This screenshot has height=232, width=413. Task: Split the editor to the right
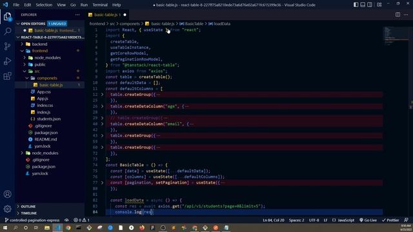pyautogui.click(x=398, y=15)
